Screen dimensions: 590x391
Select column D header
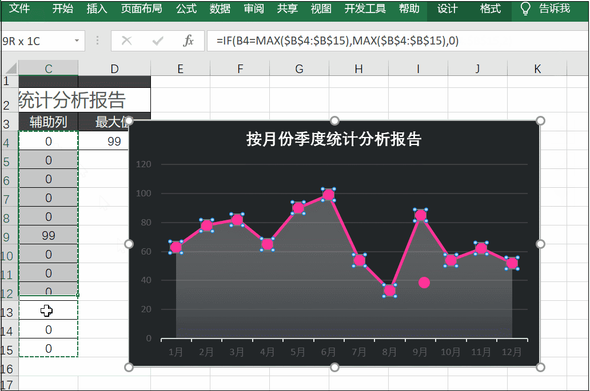click(114, 68)
